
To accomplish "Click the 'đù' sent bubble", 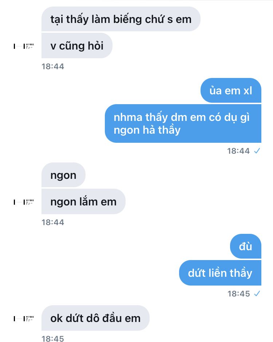I will tap(246, 246).
